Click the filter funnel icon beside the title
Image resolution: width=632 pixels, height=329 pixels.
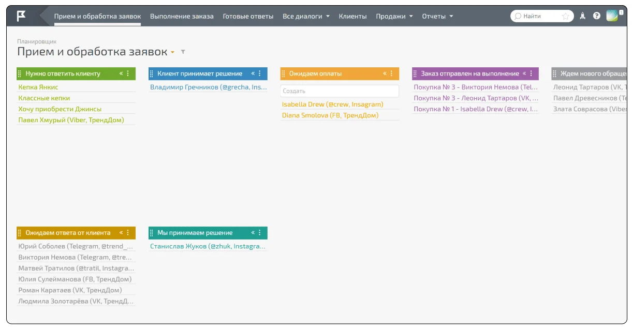pyautogui.click(x=183, y=52)
